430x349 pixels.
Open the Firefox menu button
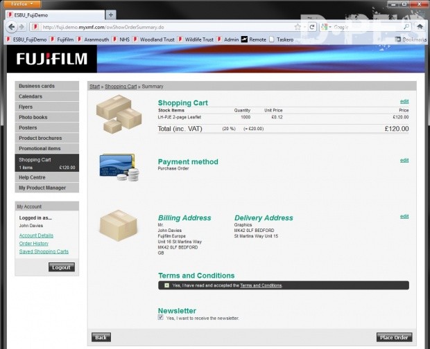(x=23, y=4)
